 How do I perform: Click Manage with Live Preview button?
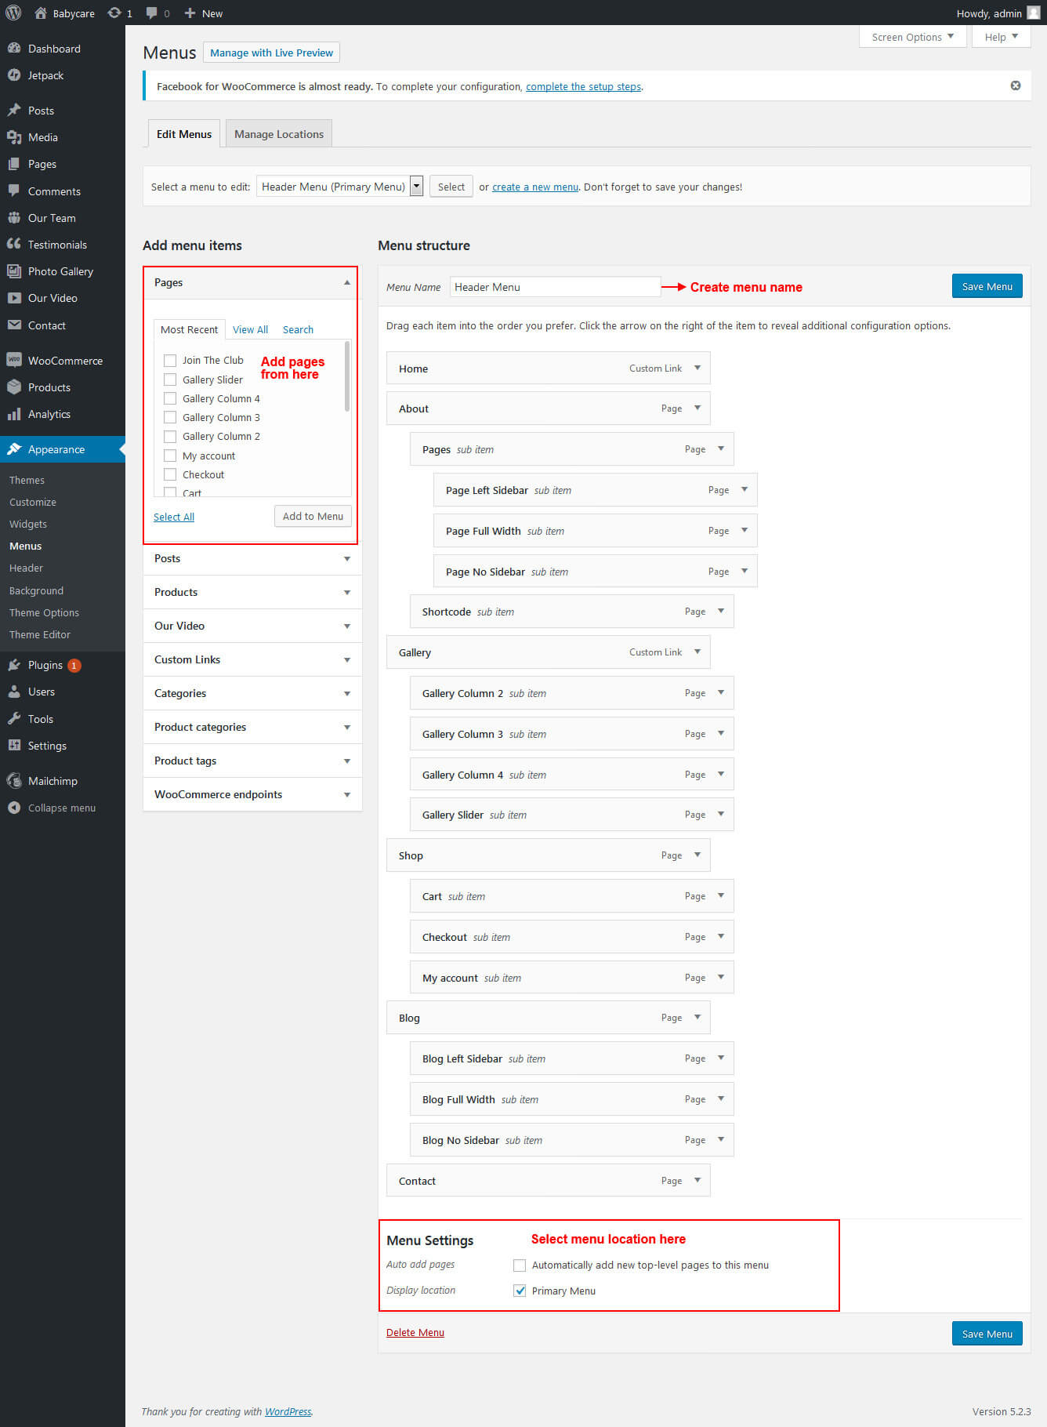[x=271, y=53]
